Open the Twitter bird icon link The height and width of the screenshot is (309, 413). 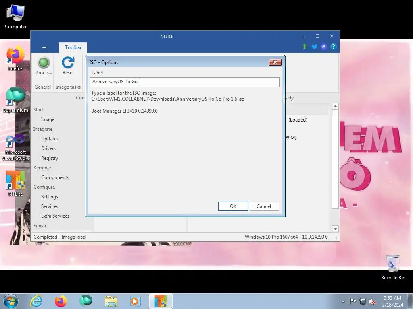click(x=314, y=47)
